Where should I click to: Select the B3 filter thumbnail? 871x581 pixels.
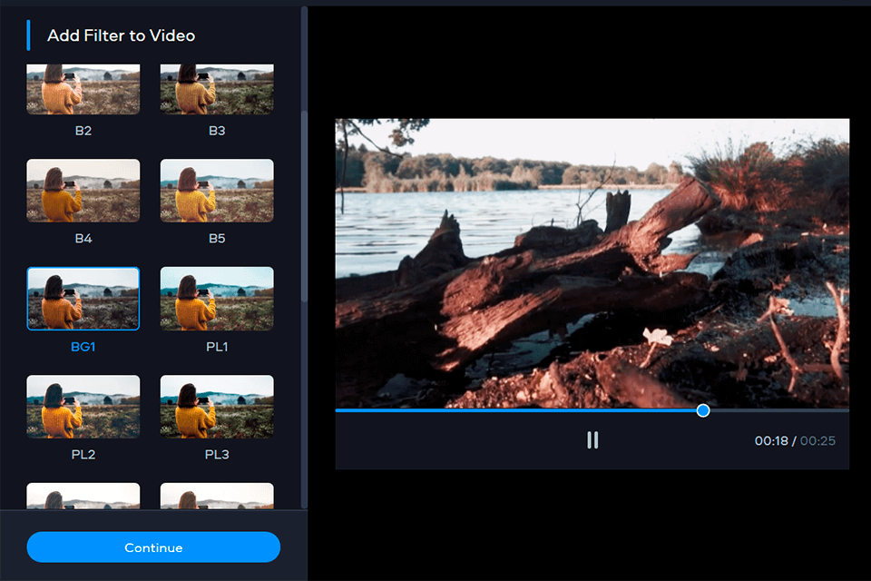coord(217,90)
